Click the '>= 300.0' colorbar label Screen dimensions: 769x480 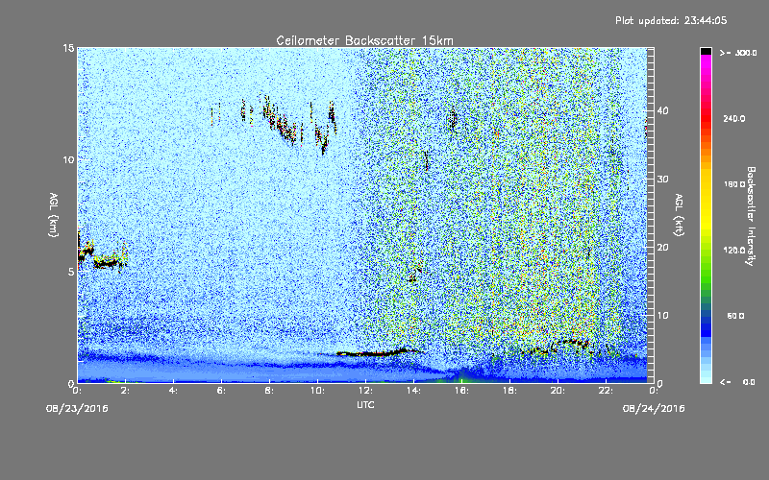[738, 53]
